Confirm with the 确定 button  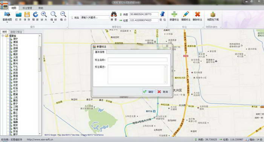pos(149,92)
